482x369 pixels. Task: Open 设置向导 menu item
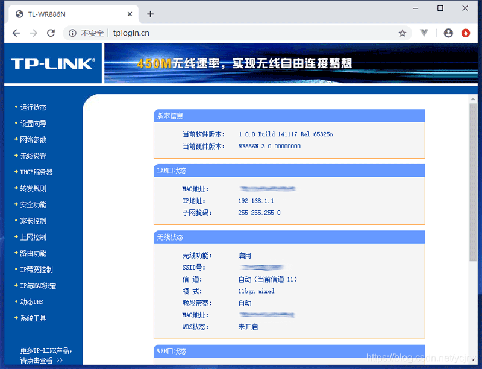[33, 124]
